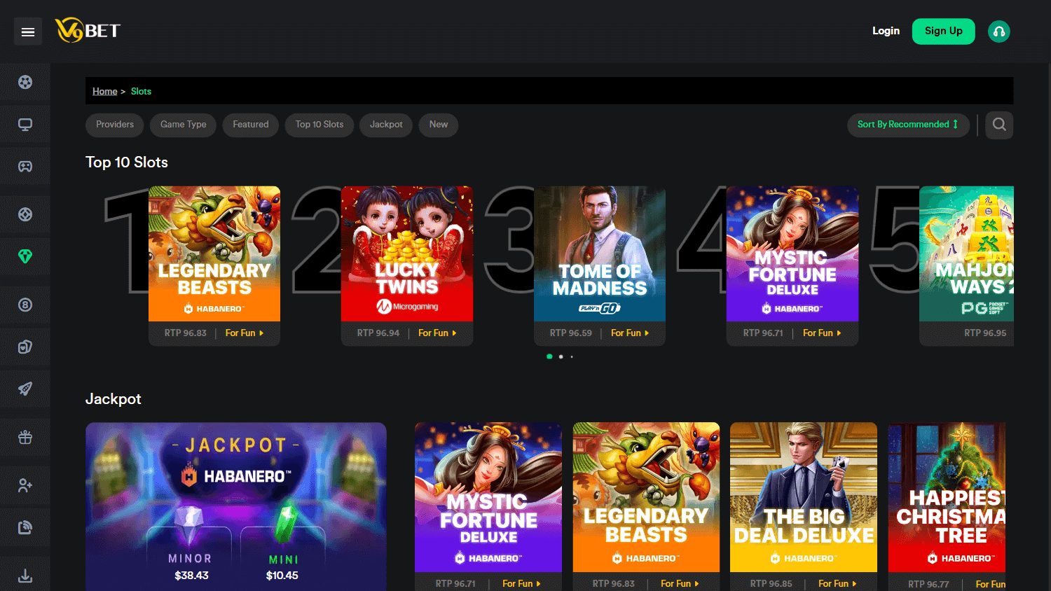Open Lucky Twins game thumbnail
Screen dimensions: 1051x591
pos(407,253)
